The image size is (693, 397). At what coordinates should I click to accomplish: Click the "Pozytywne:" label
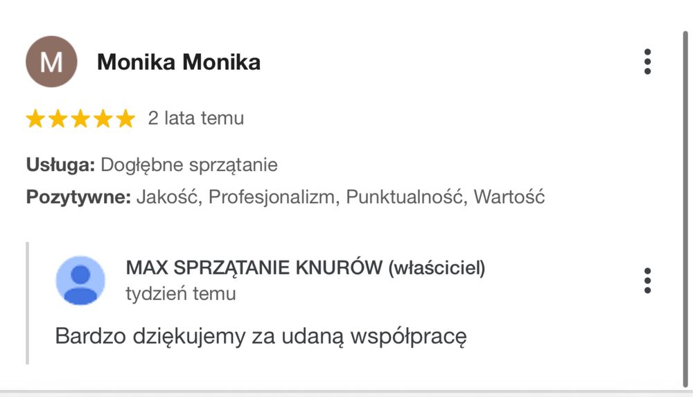[x=78, y=197]
